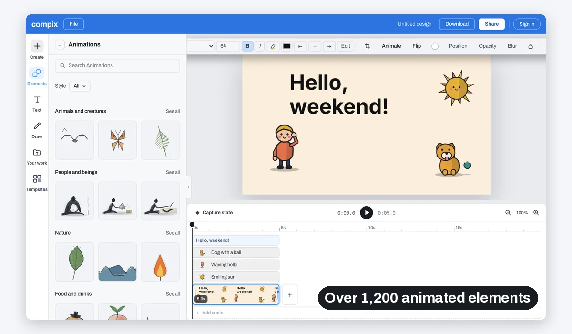Toggle bold formatting
Image resolution: width=572 pixels, height=334 pixels.
pyautogui.click(x=247, y=46)
